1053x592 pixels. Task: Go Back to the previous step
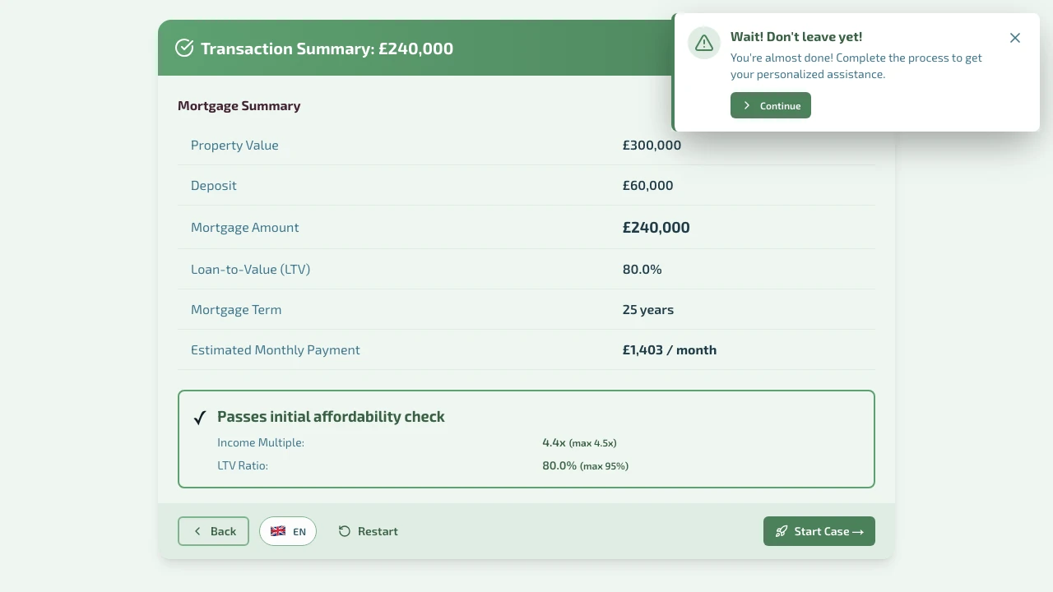coord(213,531)
